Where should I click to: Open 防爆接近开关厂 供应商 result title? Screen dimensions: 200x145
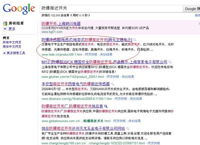(x=72, y=106)
